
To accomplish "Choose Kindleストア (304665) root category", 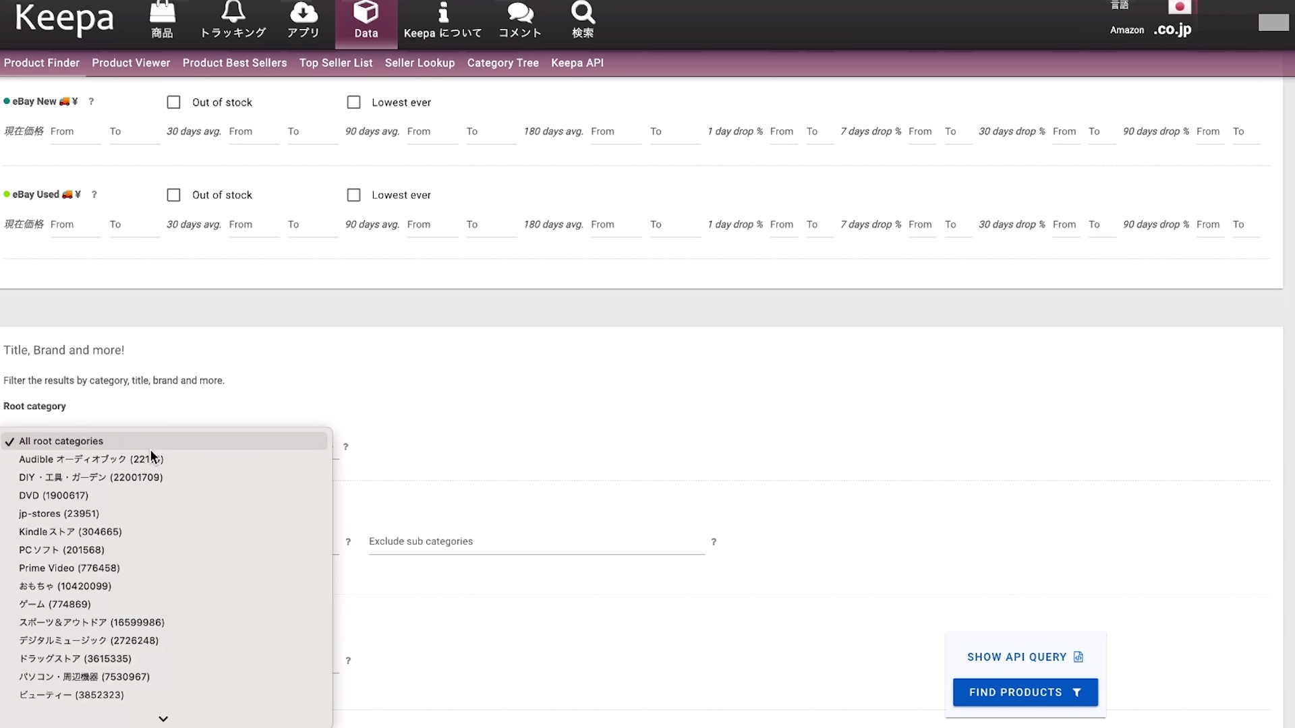I will [x=70, y=532].
